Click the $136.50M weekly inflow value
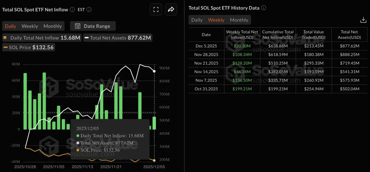 242,80
